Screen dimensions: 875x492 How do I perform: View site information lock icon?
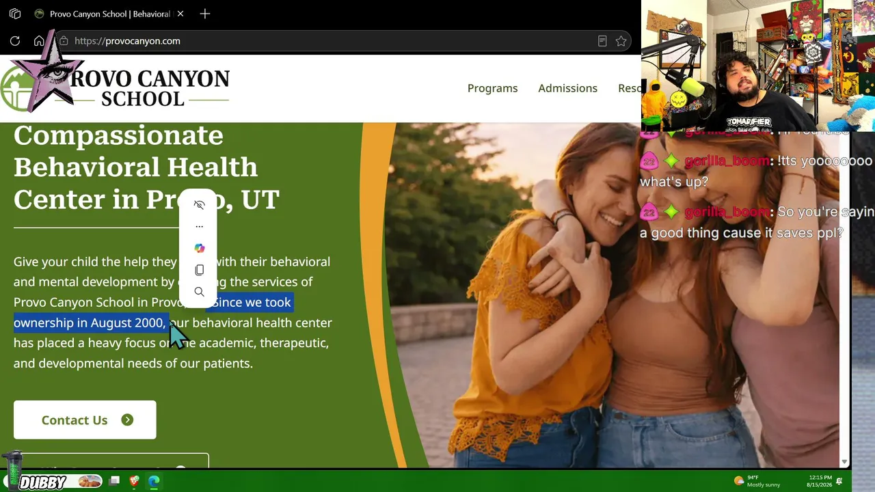click(x=64, y=41)
